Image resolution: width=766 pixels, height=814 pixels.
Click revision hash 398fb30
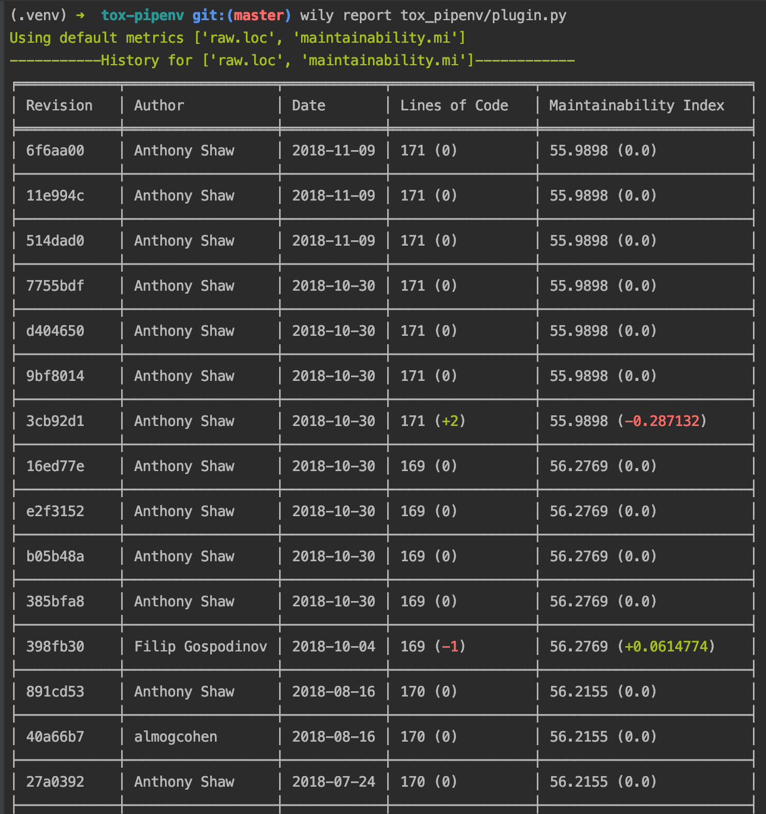click(55, 647)
